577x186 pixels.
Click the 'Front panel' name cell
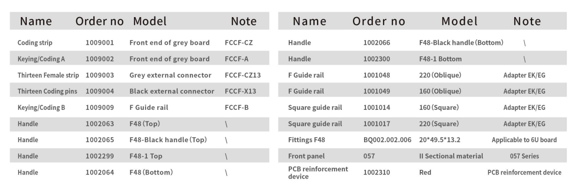306,156
